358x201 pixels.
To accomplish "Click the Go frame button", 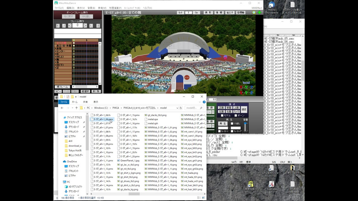I will 197,13.
